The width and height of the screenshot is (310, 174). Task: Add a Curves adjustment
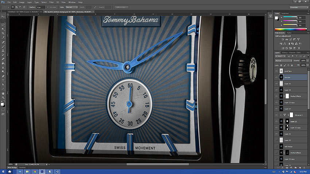tap(290, 39)
